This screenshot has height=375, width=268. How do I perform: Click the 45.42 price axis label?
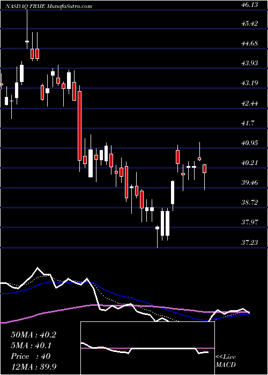(x=250, y=24)
